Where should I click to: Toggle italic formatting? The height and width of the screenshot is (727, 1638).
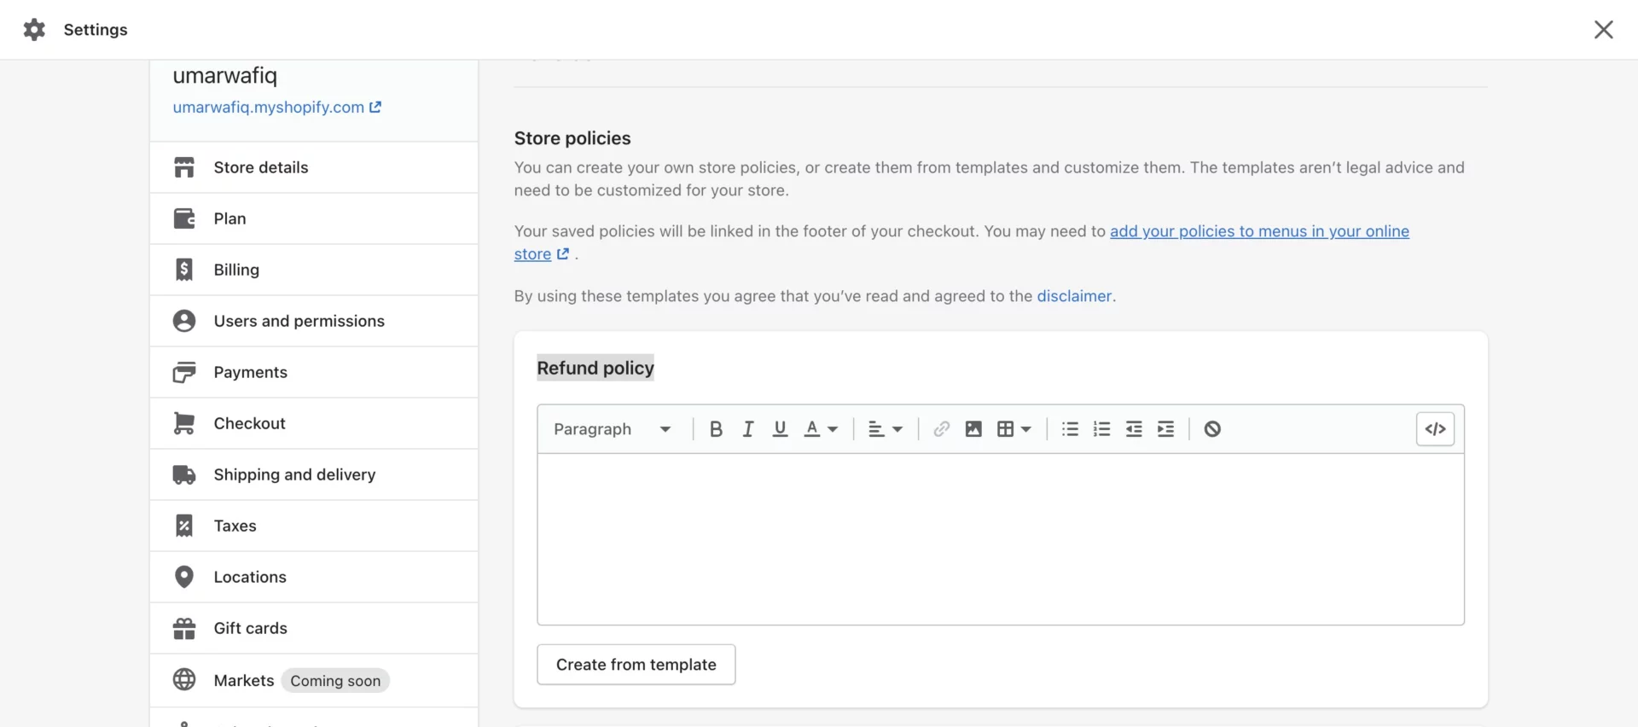[748, 429]
